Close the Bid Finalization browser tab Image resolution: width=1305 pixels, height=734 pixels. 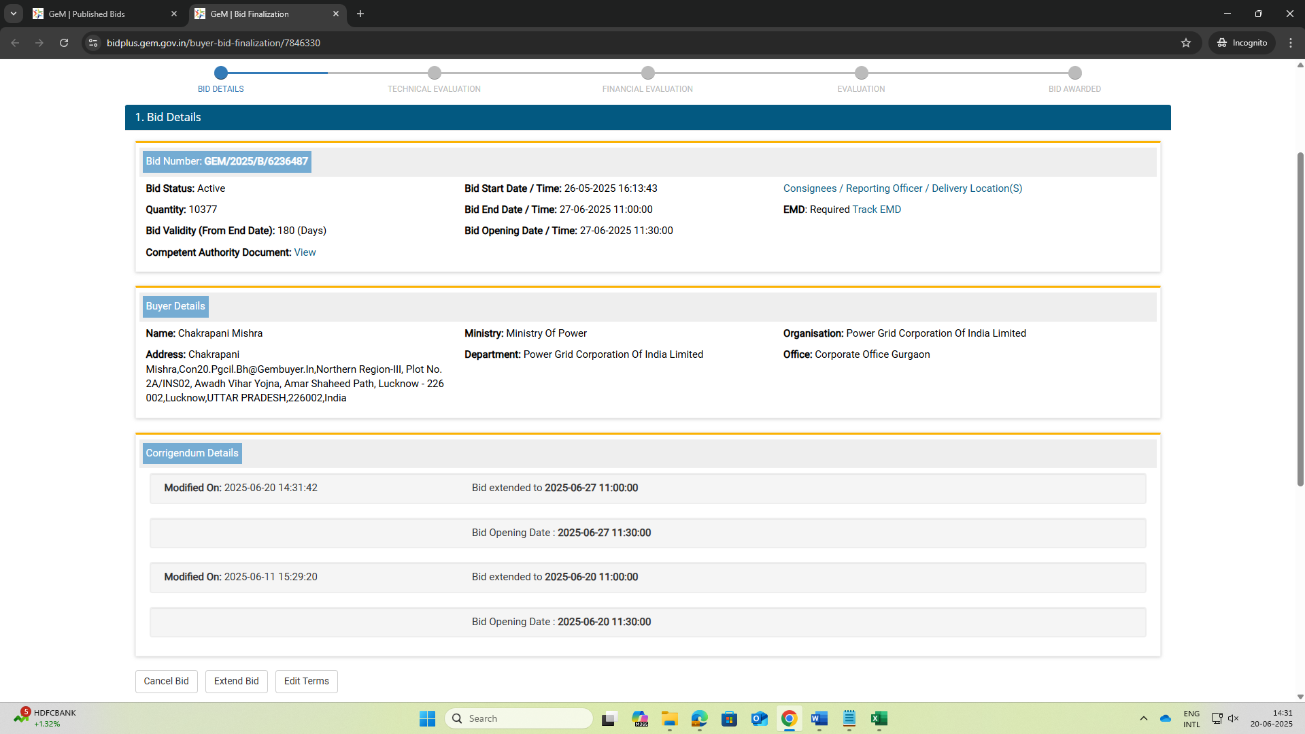pos(336,14)
